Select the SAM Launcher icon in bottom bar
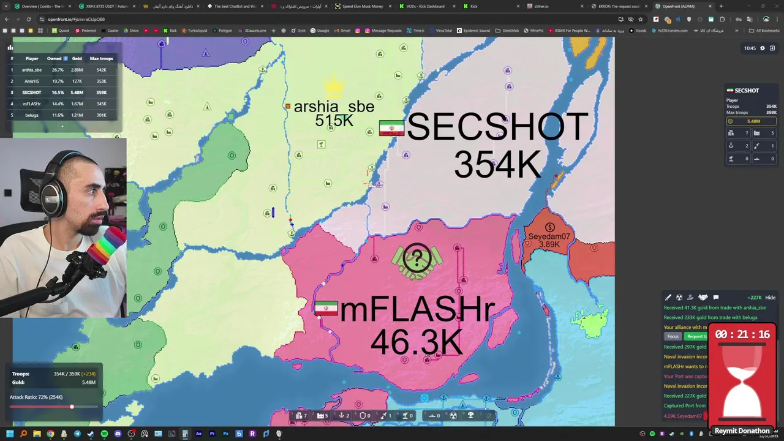Viewport: 784px width, 441px height. click(405, 416)
